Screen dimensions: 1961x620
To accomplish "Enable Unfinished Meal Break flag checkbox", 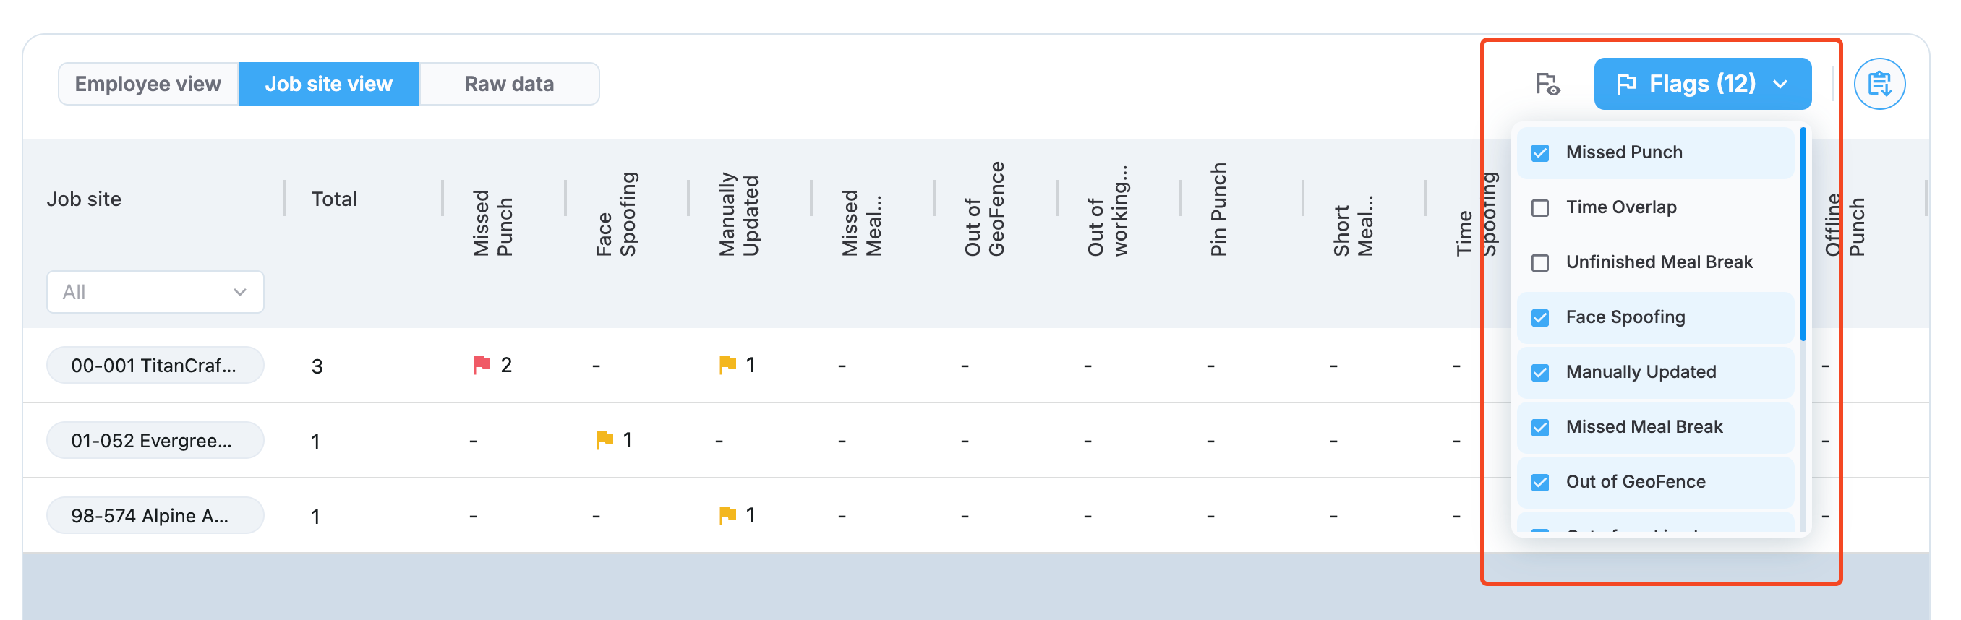I will click(1539, 262).
